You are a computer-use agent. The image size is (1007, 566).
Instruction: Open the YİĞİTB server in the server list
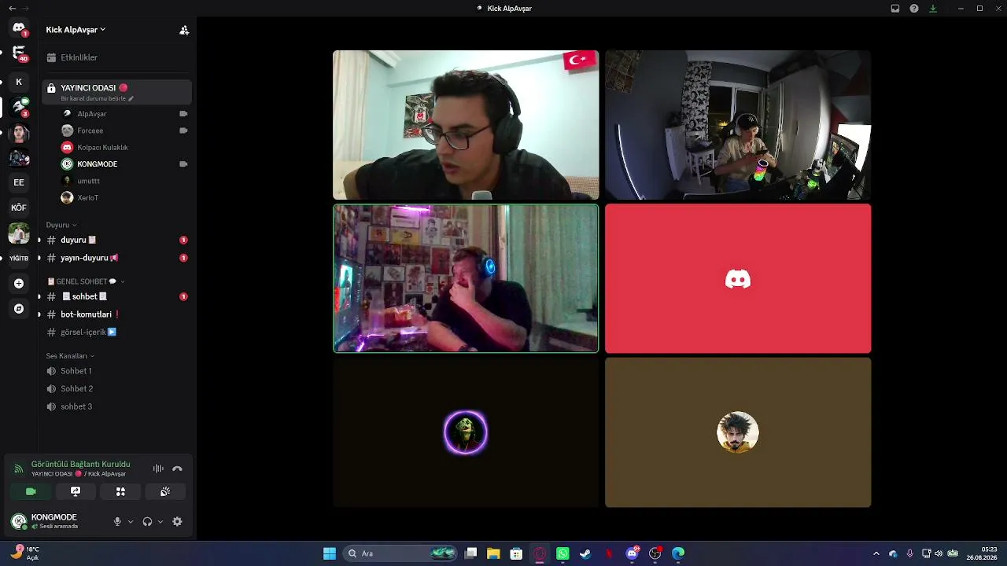coord(19,258)
